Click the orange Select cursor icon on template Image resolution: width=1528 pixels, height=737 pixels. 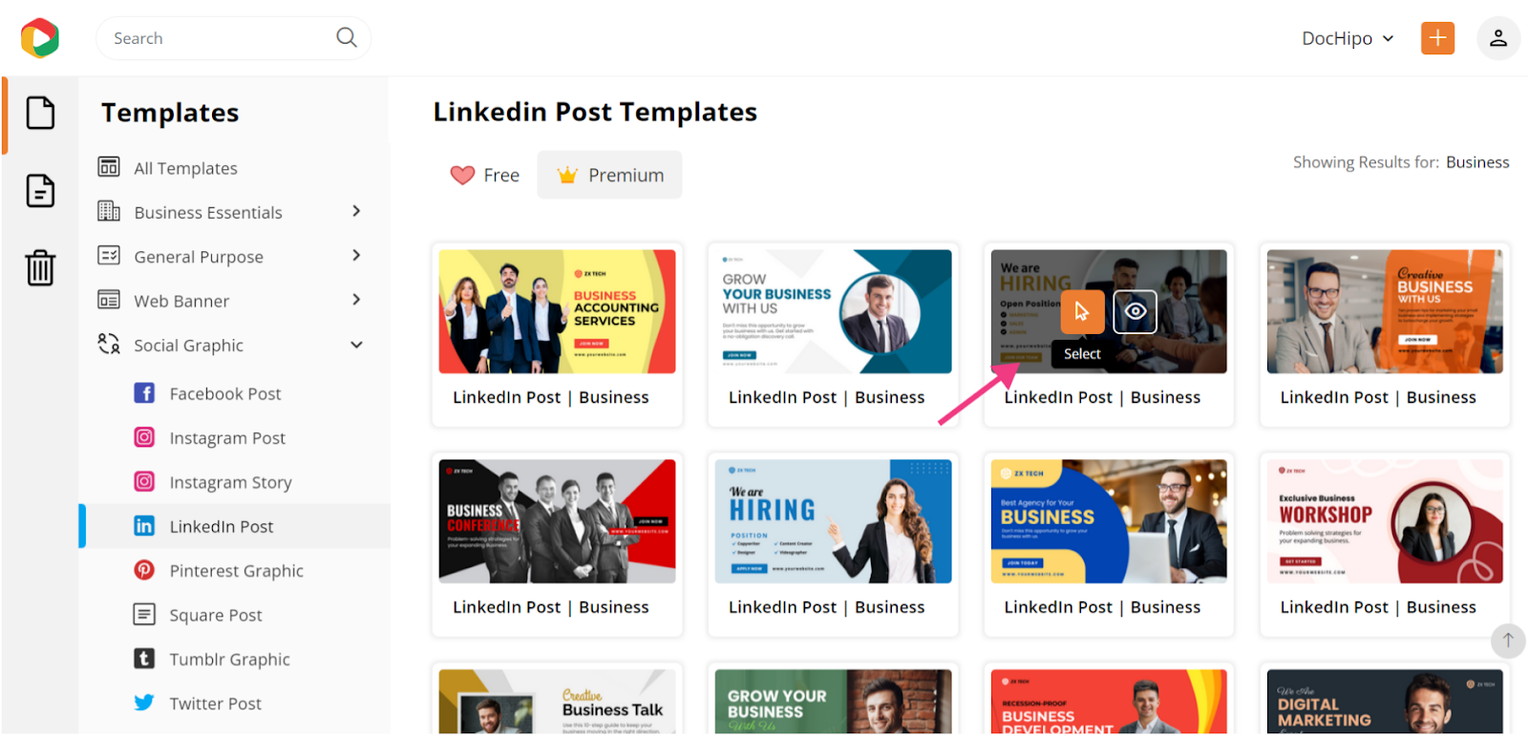[1082, 311]
